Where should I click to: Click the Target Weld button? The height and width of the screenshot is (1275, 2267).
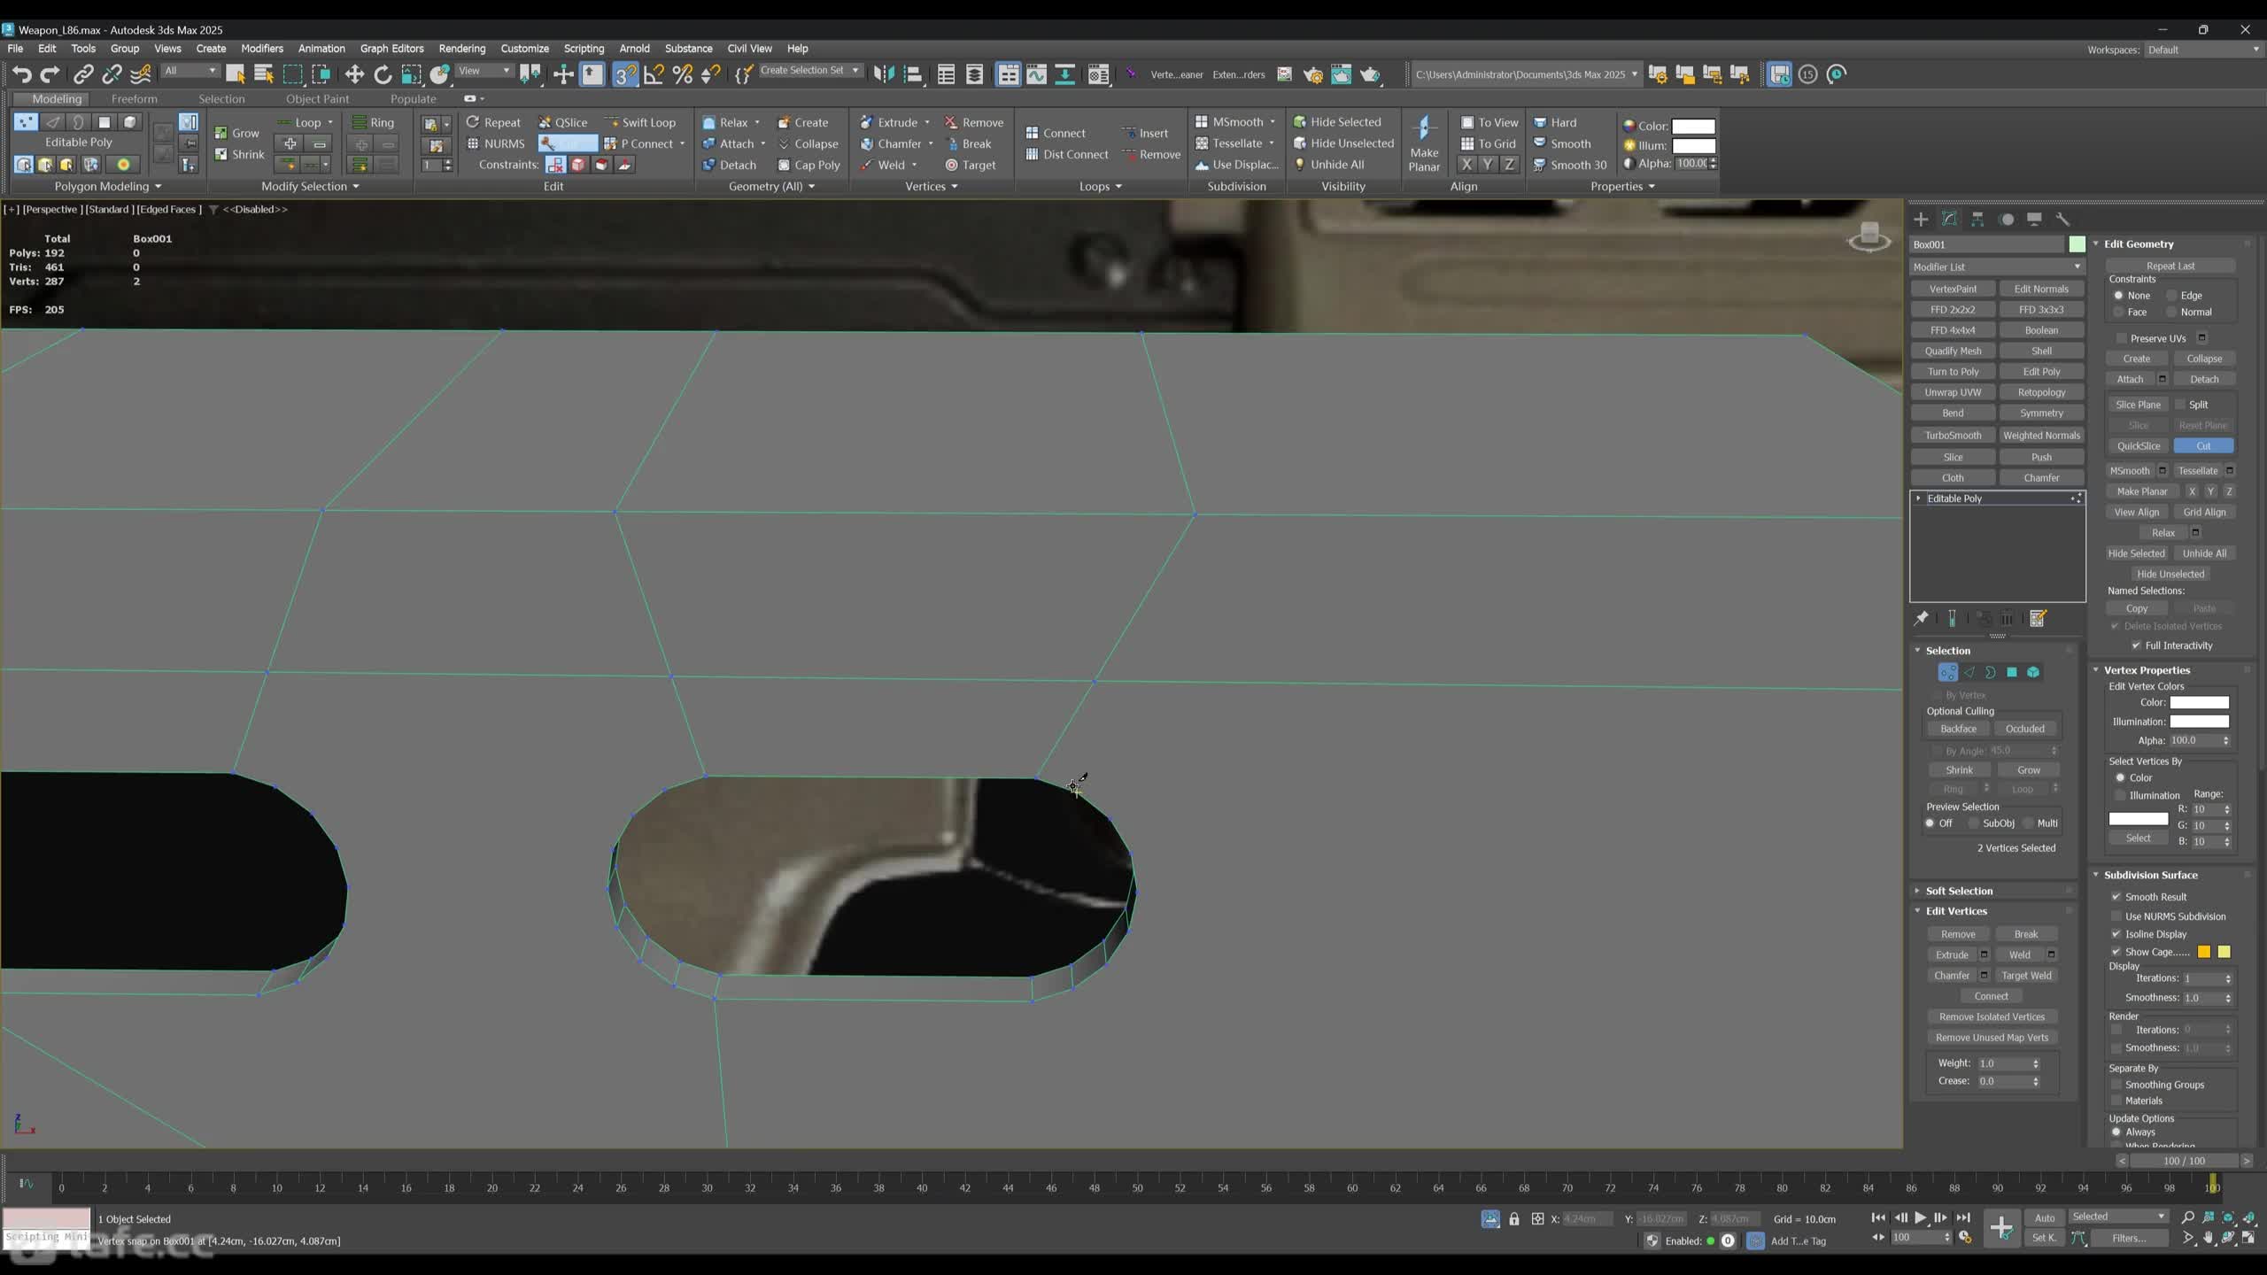(2026, 976)
